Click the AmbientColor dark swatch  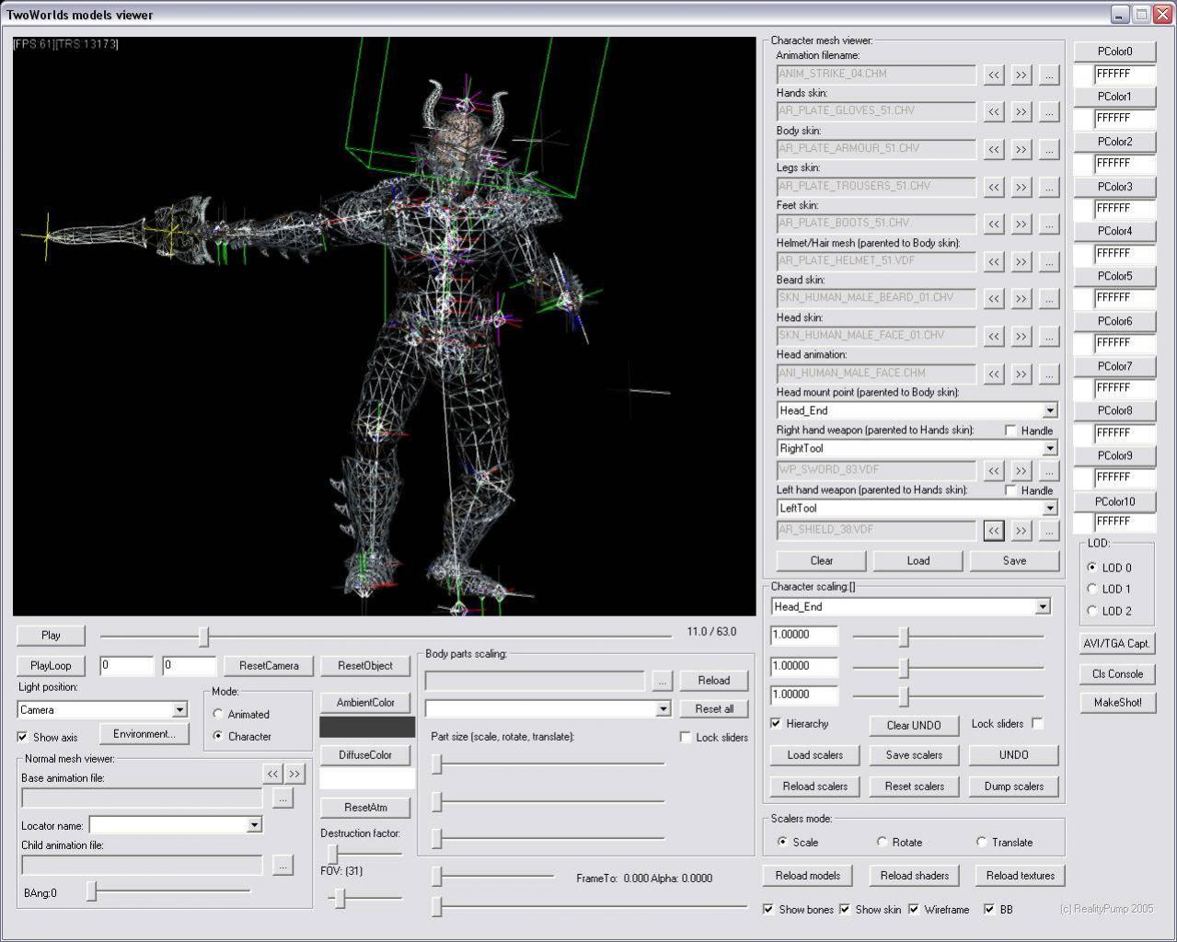pos(367,727)
